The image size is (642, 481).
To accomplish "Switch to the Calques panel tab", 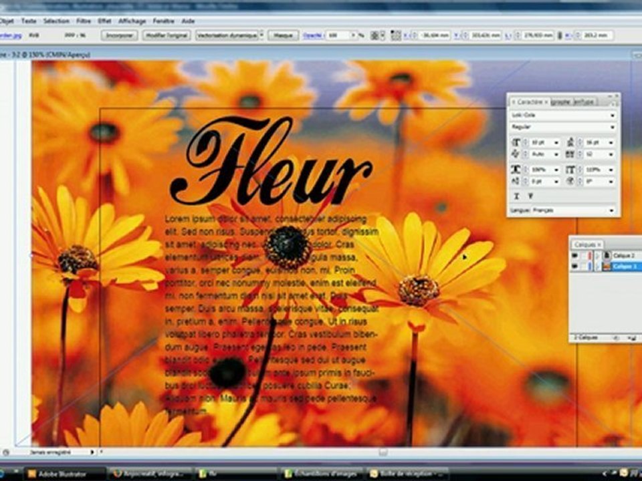I will pyautogui.click(x=586, y=245).
